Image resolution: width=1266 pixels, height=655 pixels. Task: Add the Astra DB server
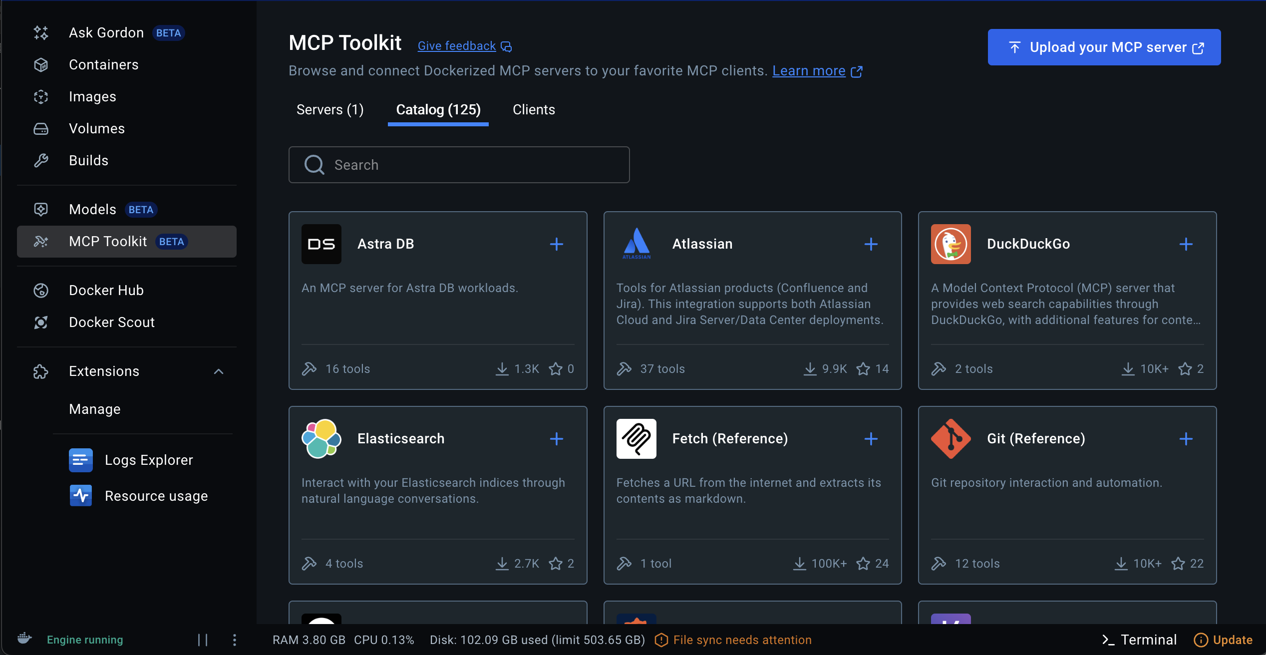click(557, 244)
